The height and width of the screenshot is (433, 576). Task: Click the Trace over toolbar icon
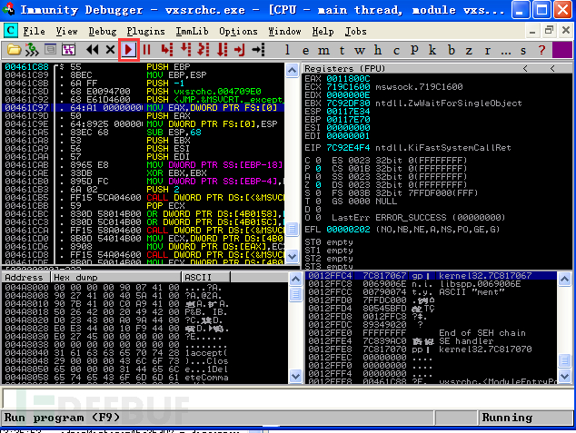coord(223,50)
